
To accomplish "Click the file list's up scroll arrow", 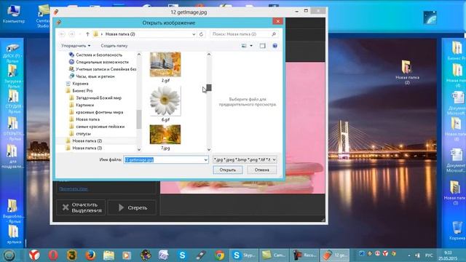I will (x=209, y=55).
